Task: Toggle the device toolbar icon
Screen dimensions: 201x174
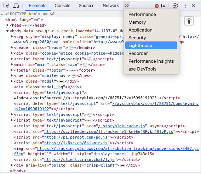Action: [16, 6]
